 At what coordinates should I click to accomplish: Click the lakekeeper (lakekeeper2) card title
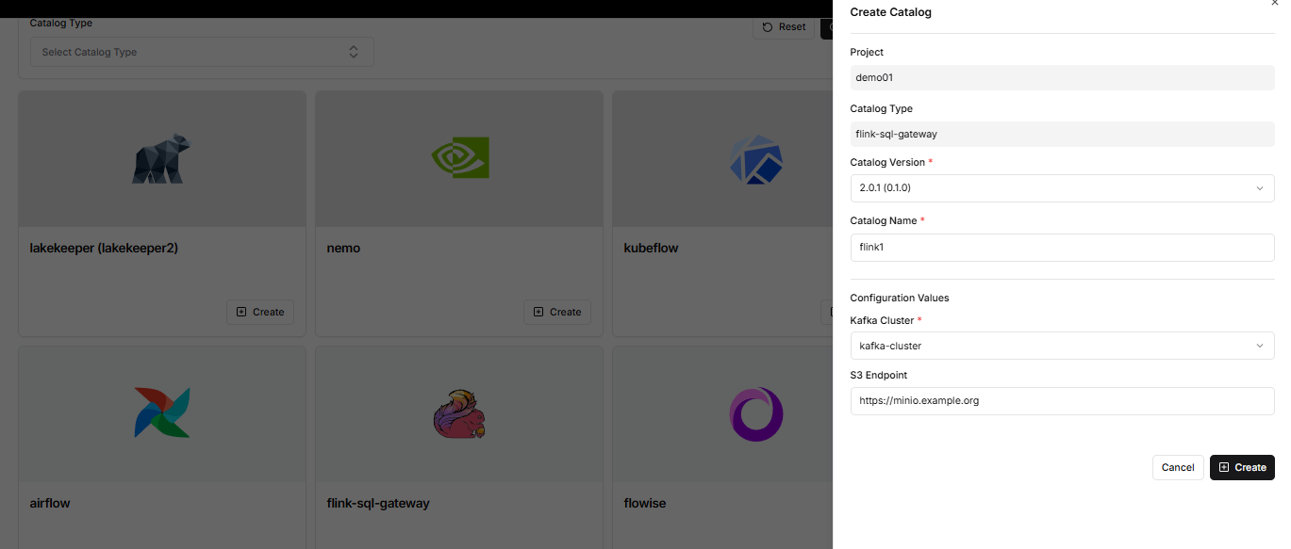tap(104, 248)
